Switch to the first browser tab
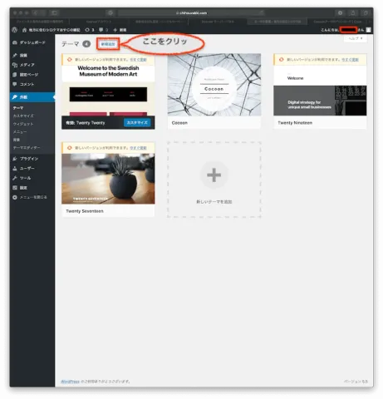Image resolution: width=383 pixels, height=399 pixels. 40,22
